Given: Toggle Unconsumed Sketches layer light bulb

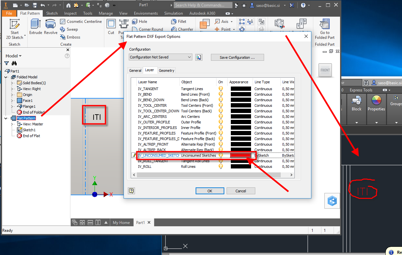Looking at the screenshot, I should click(221, 155).
